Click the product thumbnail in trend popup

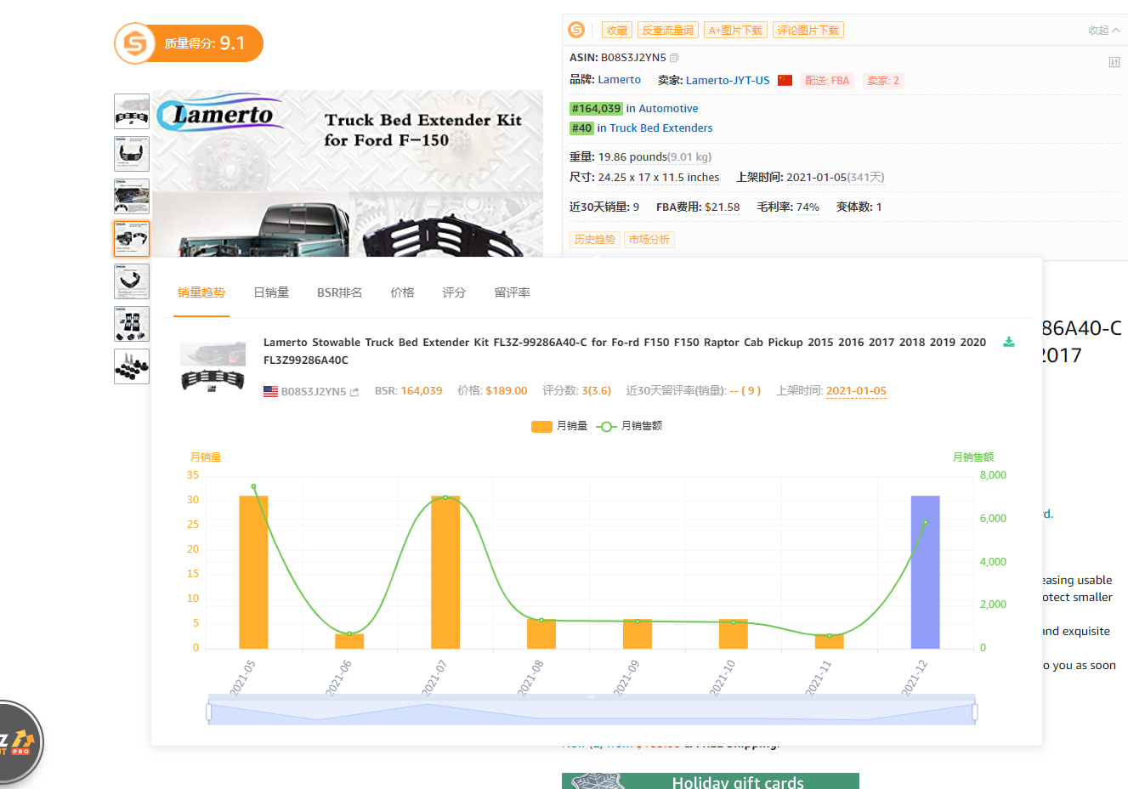213,367
